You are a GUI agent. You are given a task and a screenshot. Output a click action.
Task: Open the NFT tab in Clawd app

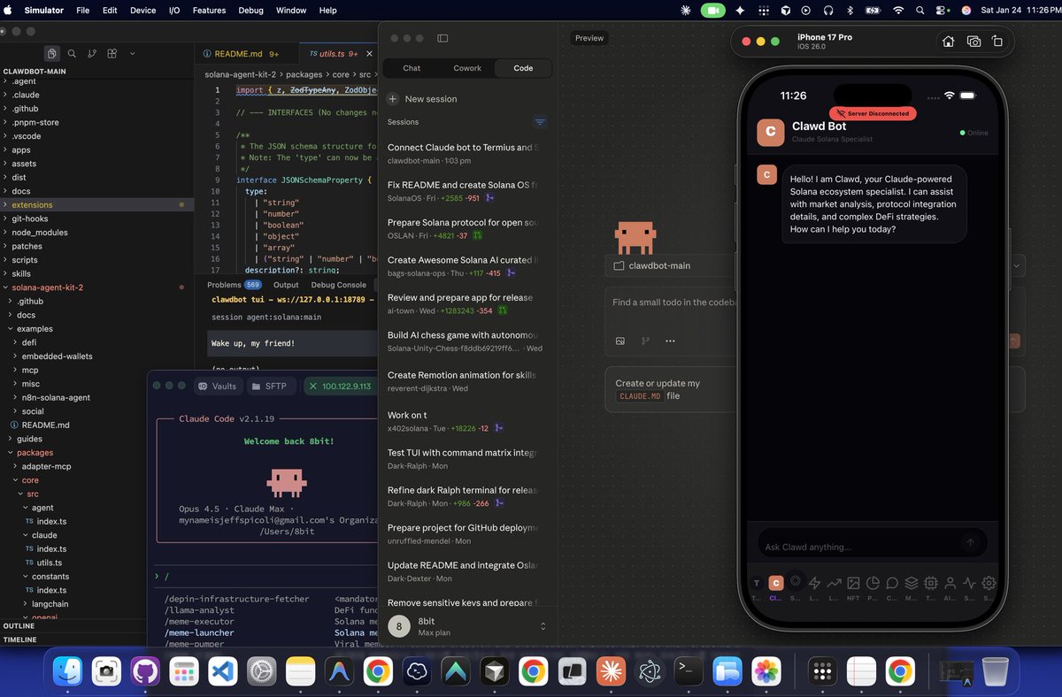coord(853,587)
